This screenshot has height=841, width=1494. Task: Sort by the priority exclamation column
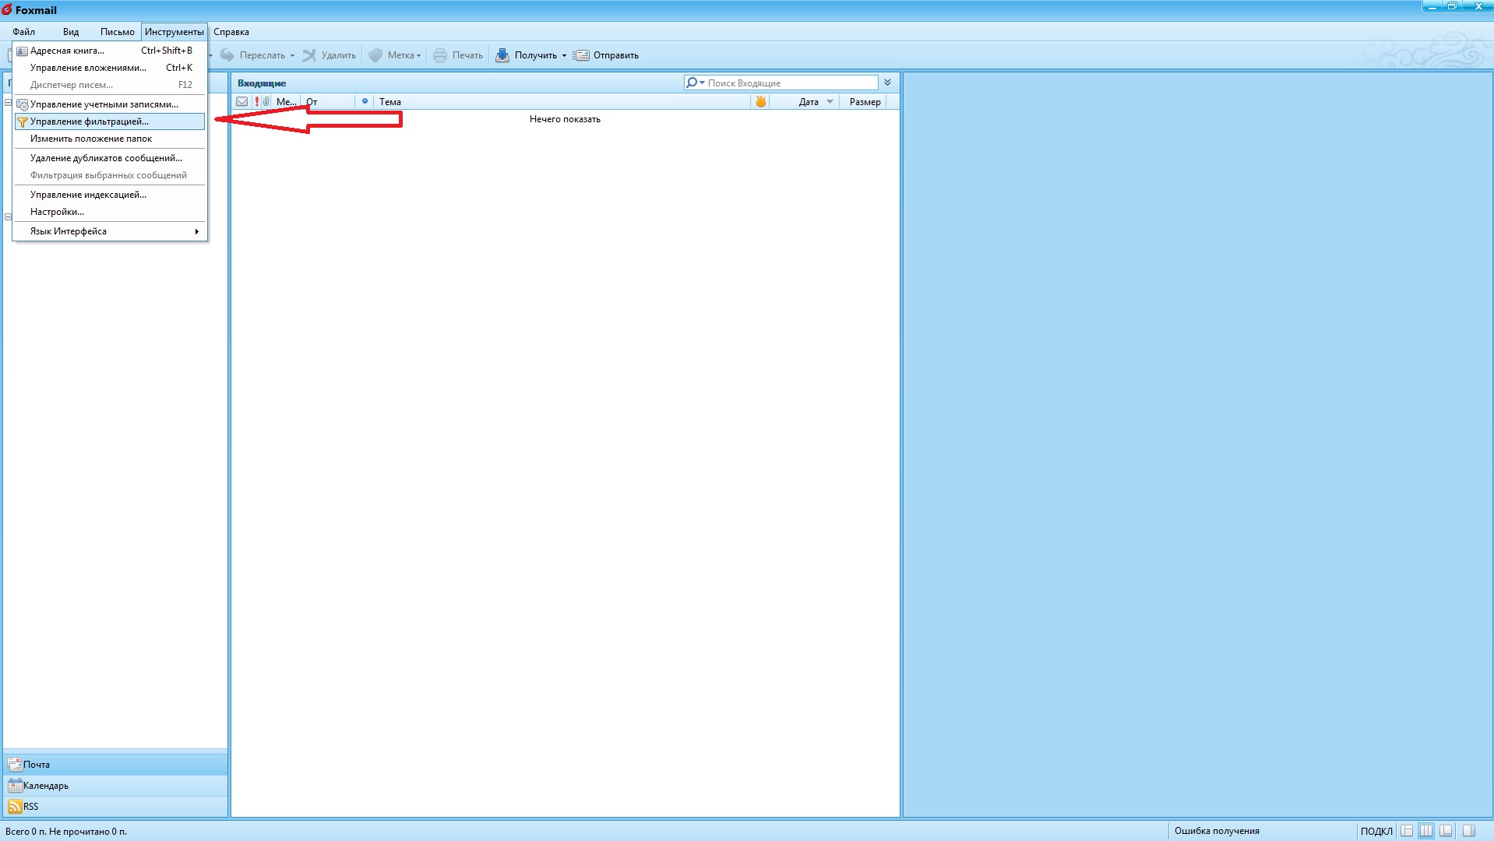coord(257,102)
